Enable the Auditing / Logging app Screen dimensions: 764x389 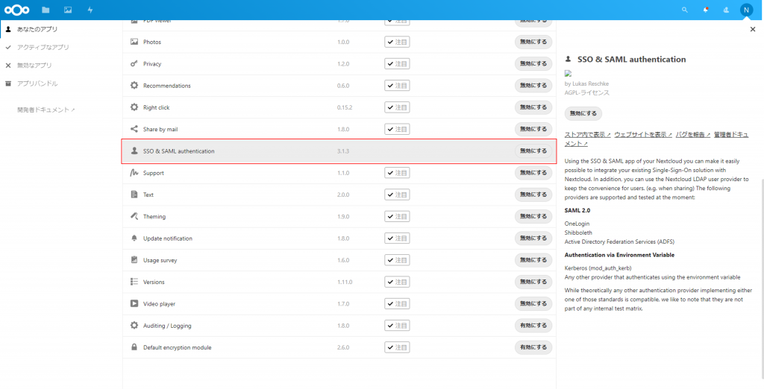(533, 325)
